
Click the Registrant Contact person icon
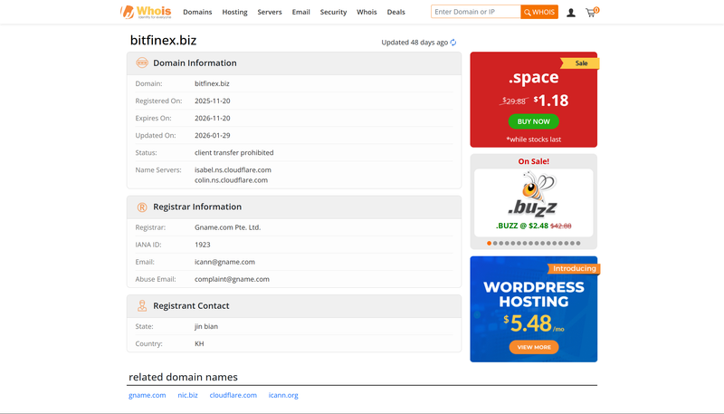click(x=142, y=306)
